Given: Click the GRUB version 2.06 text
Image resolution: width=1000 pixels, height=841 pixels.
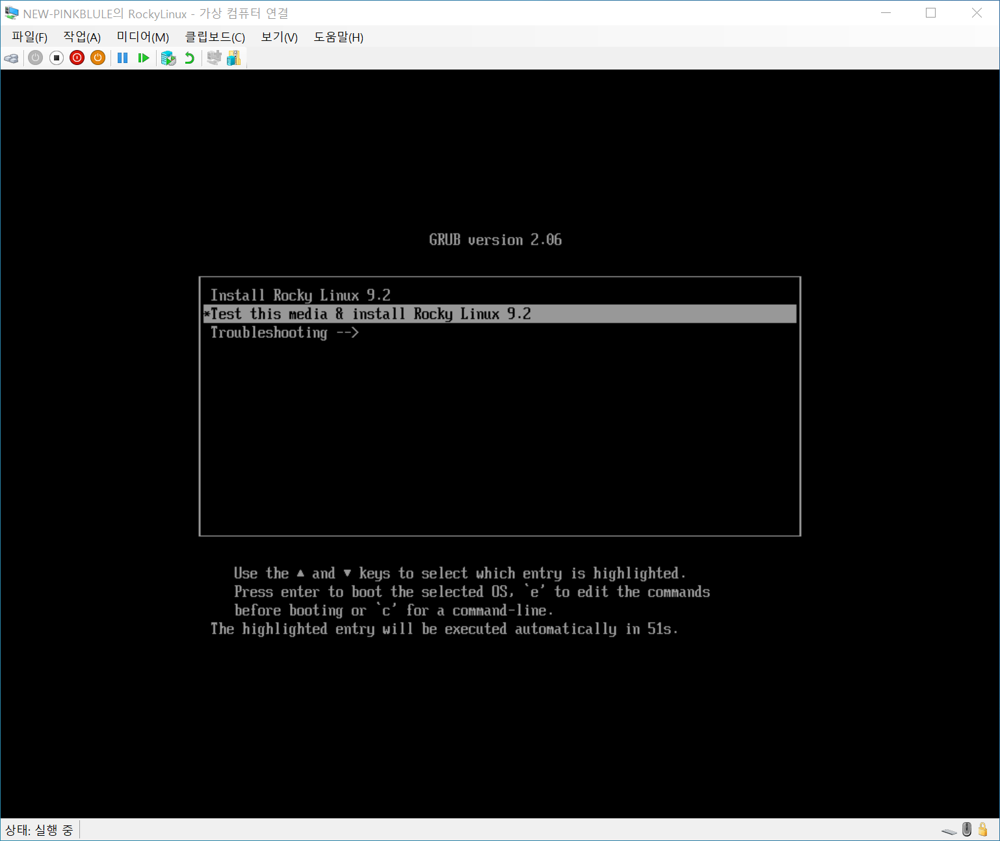Looking at the screenshot, I should (495, 240).
